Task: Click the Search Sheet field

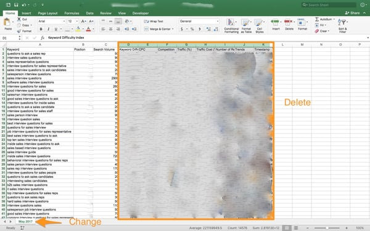Action: 329,5
